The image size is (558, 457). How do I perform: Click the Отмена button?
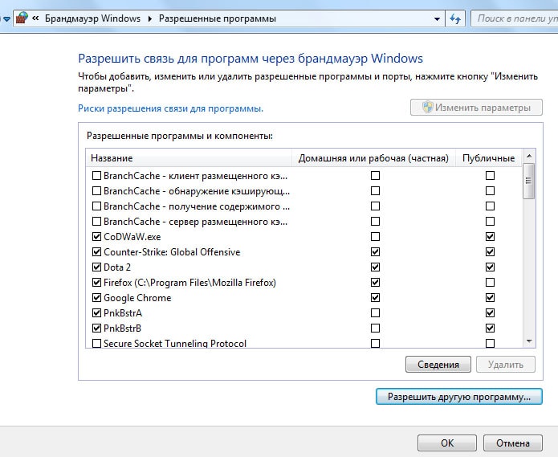(x=513, y=443)
